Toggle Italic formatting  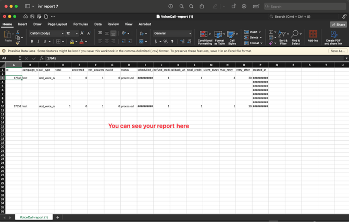tap(38, 42)
